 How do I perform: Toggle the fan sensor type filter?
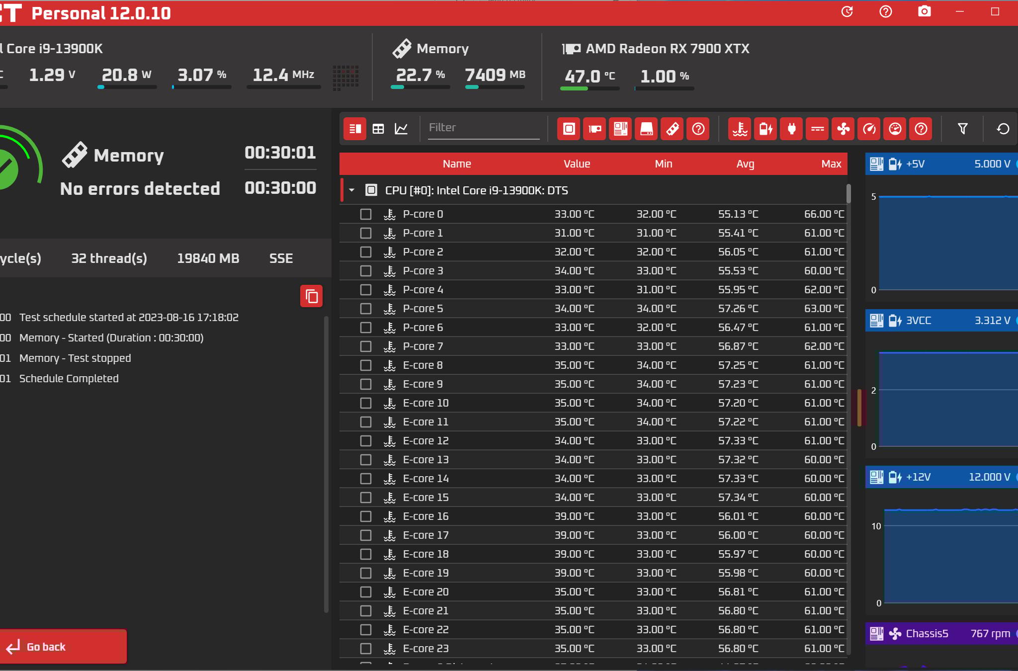(x=843, y=129)
